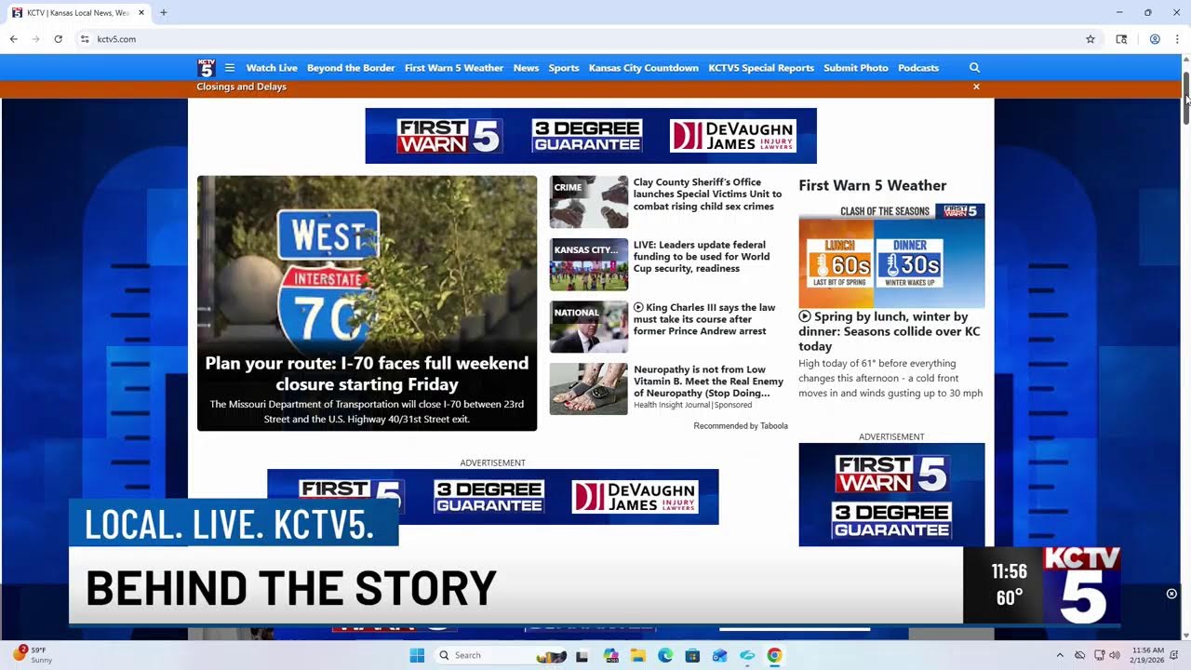Screen dimensions: 1191x670
Task: Open the CRIME story thumbnail
Action: tap(588, 202)
